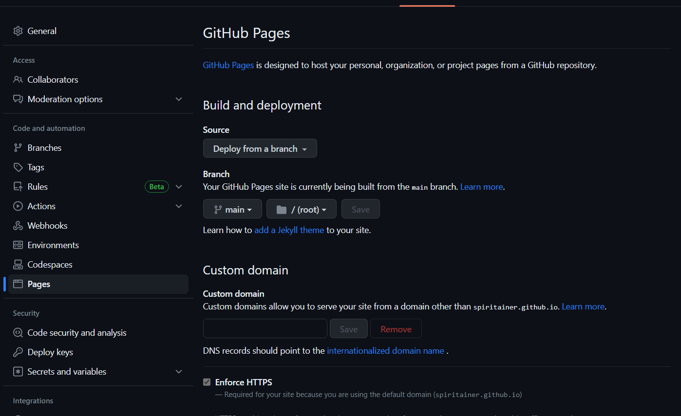Click the green Beta badge beside Rules
The height and width of the screenshot is (416, 681).
click(x=157, y=187)
